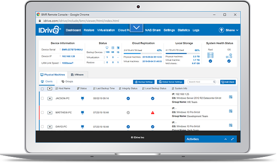Open the Logs menu
Screen dimensions: 277x163
(196, 30)
